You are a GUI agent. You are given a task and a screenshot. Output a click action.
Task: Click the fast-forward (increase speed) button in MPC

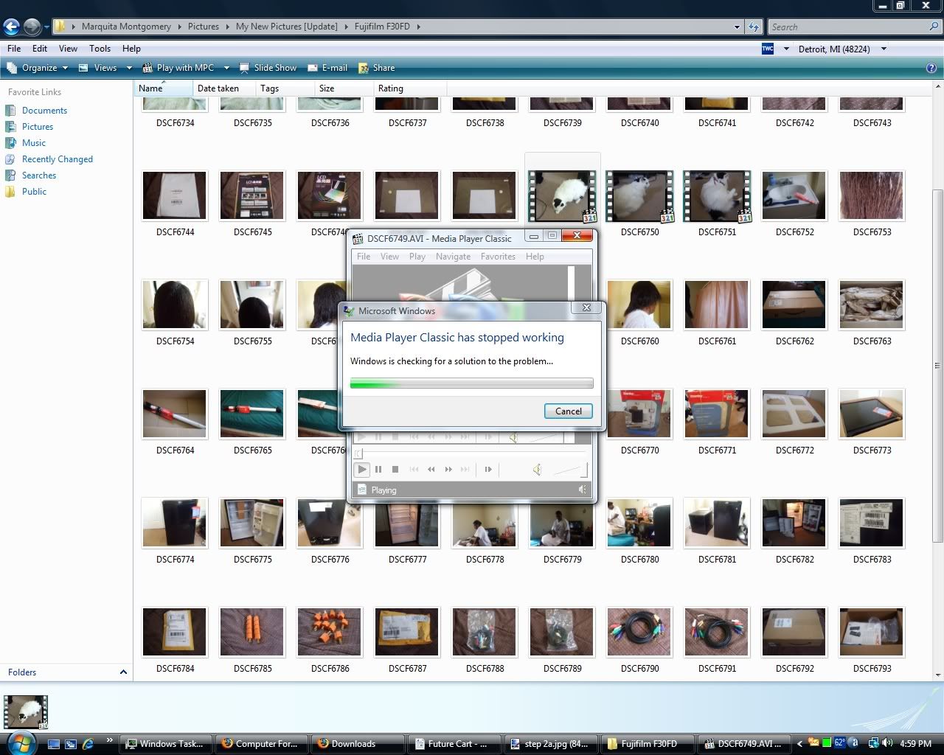pyautogui.click(x=448, y=469)
